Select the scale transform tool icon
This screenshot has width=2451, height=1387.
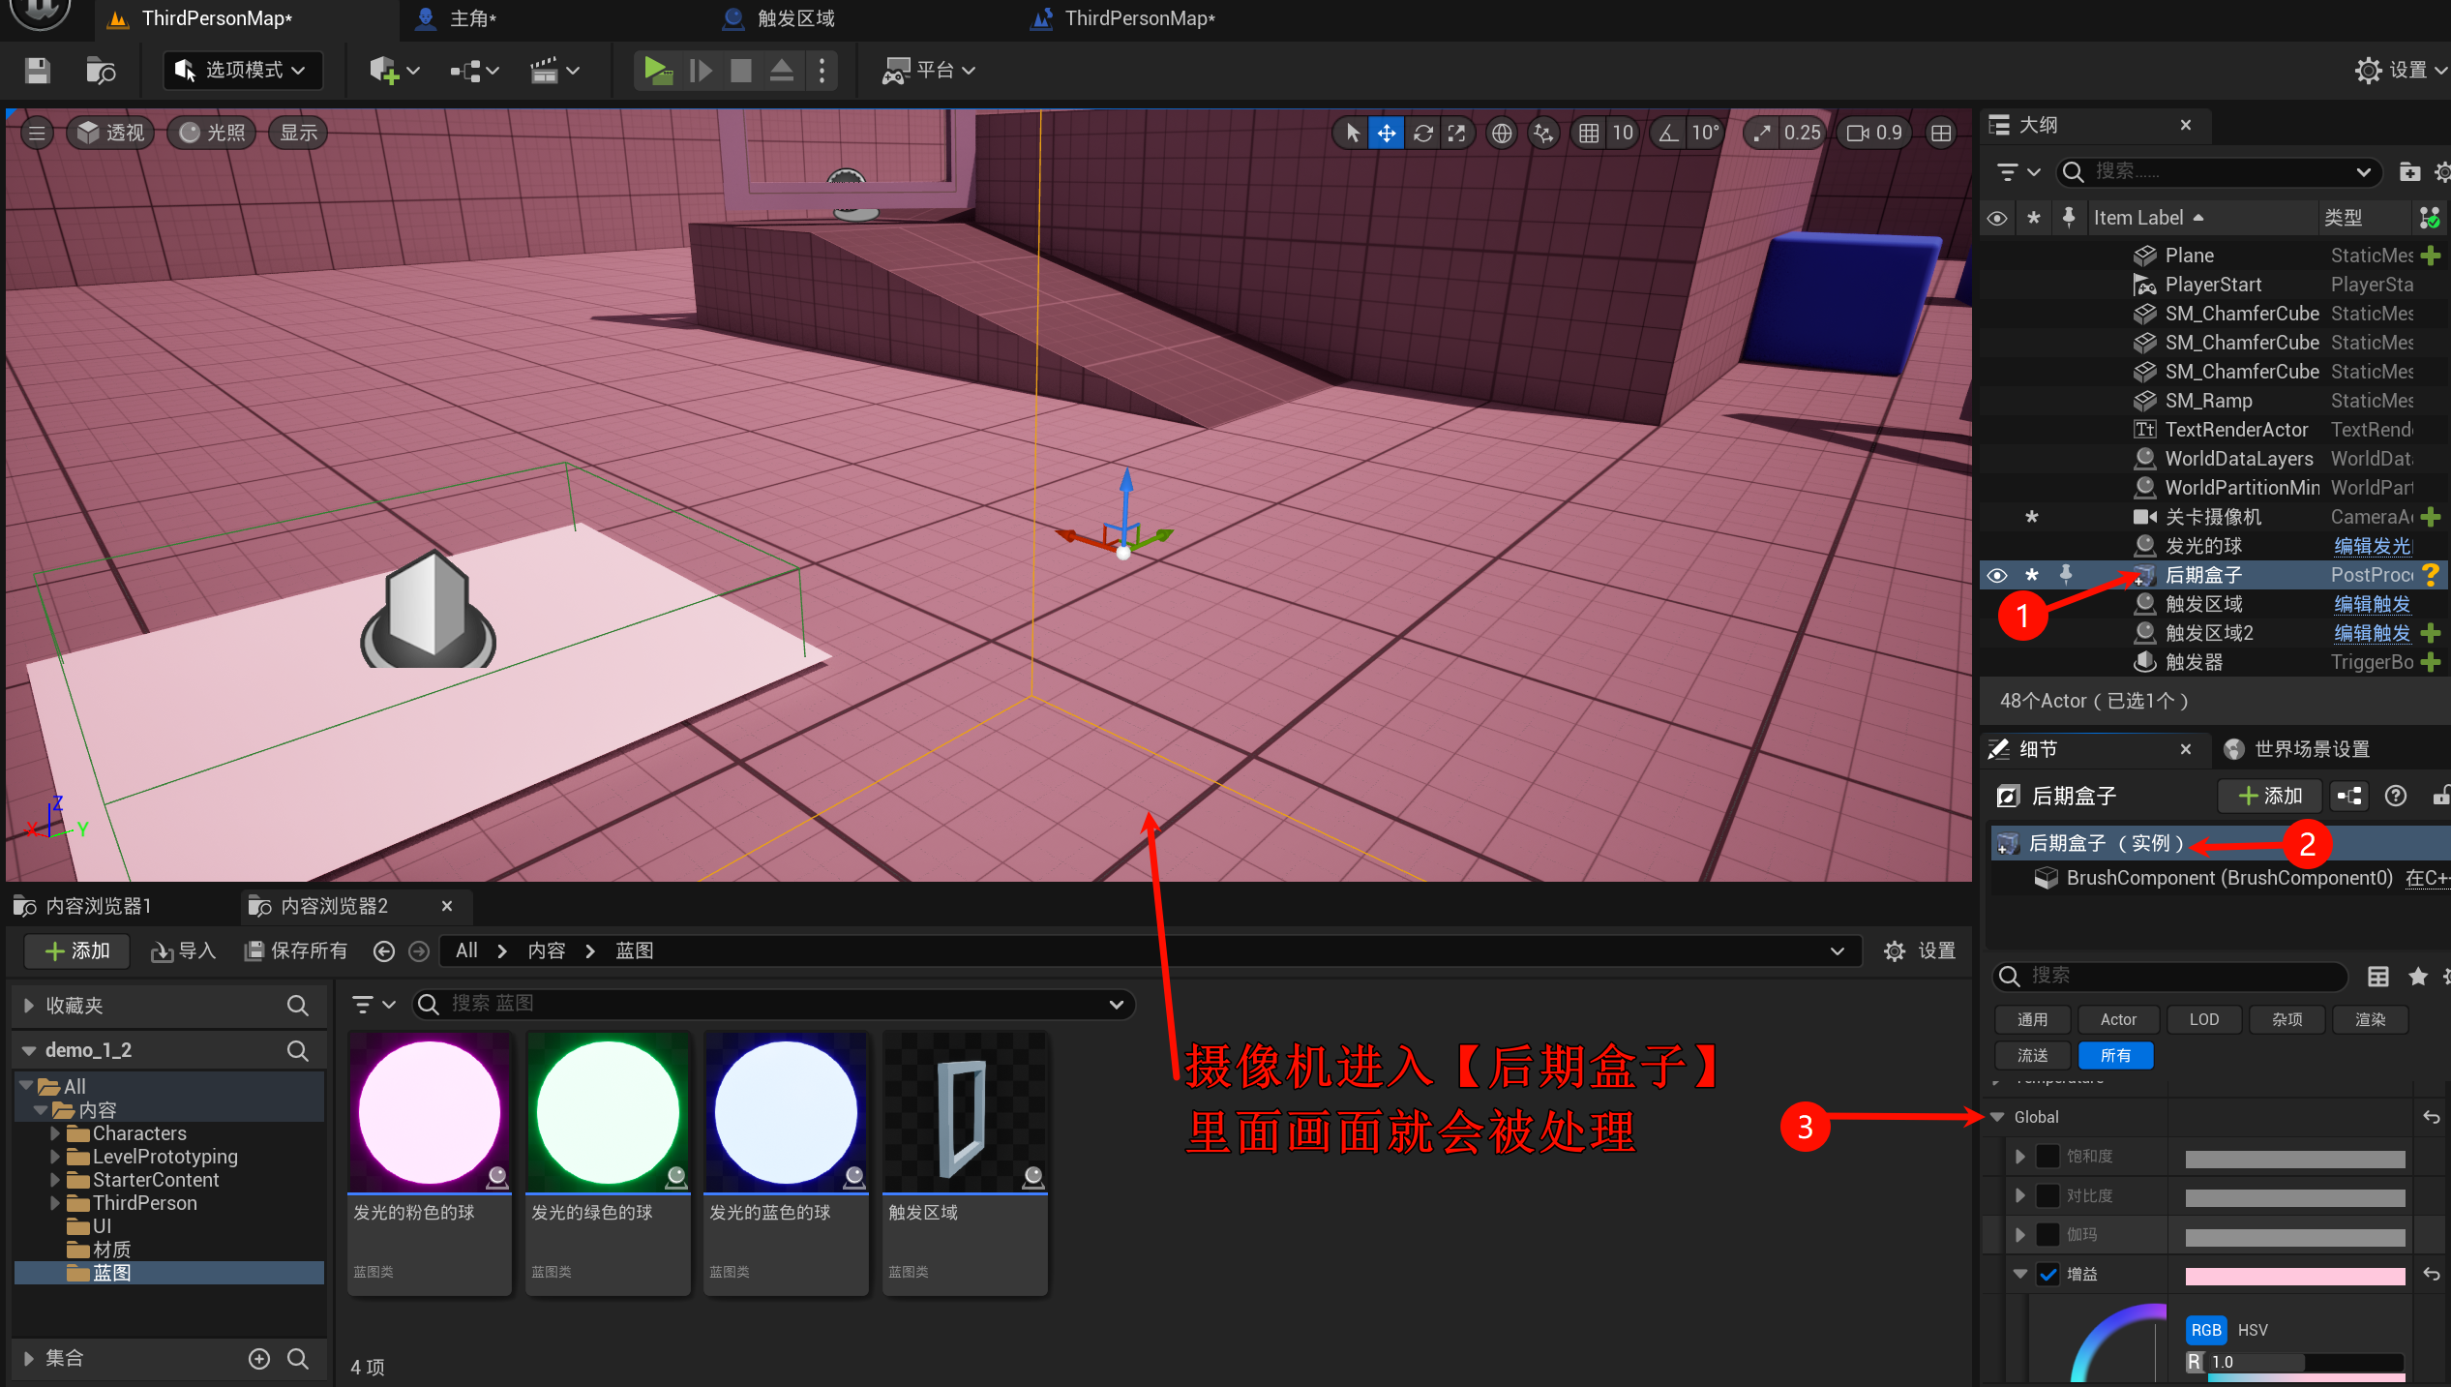[1456, 134]
